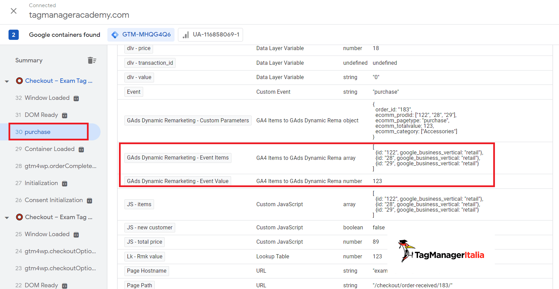Click the boolean false value for JS - new customer

pyautogui.click(x=379, y=227)
